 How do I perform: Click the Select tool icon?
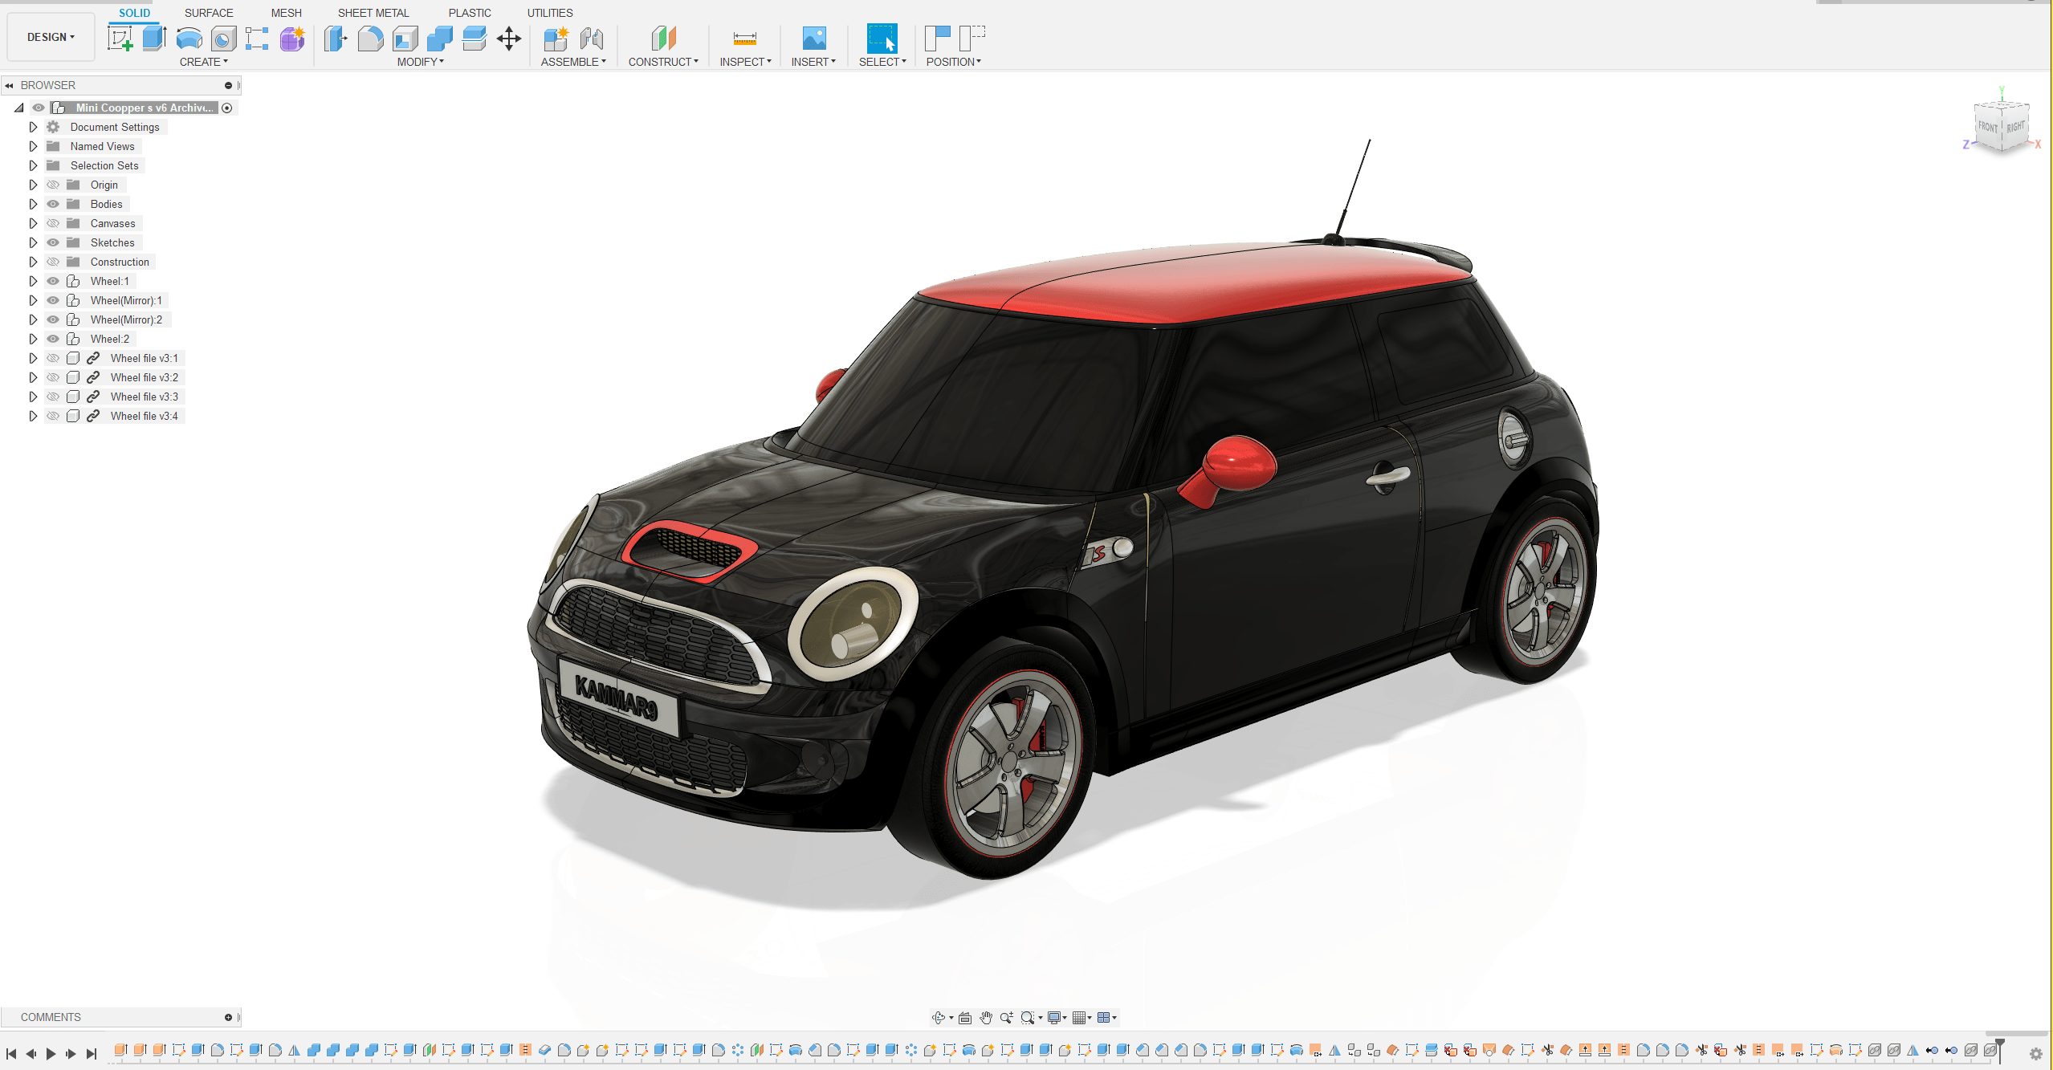point(882,38)
